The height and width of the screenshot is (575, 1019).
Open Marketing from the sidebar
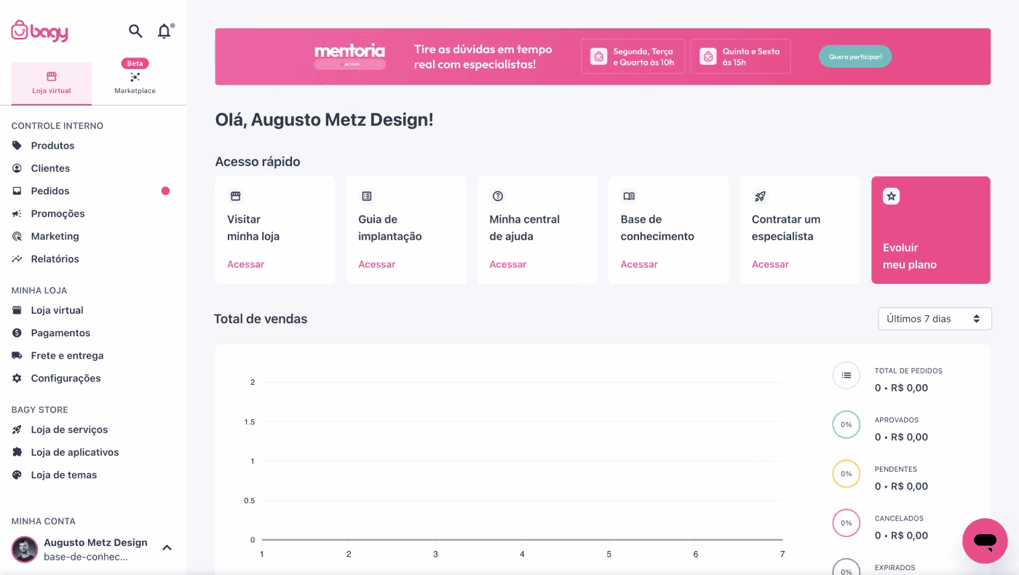(x=55, y=236)
